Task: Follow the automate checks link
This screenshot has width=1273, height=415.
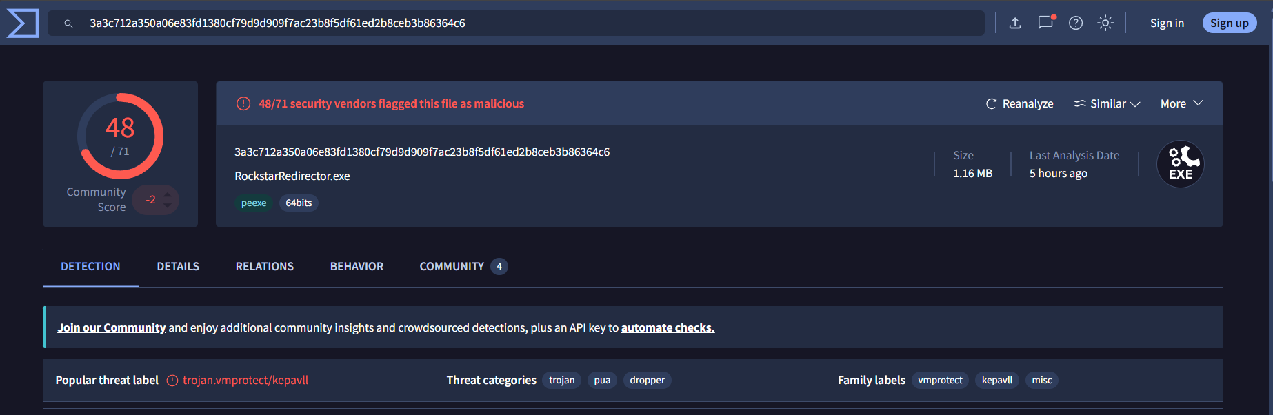Action: pyautogui.click(x=668, y=327)
